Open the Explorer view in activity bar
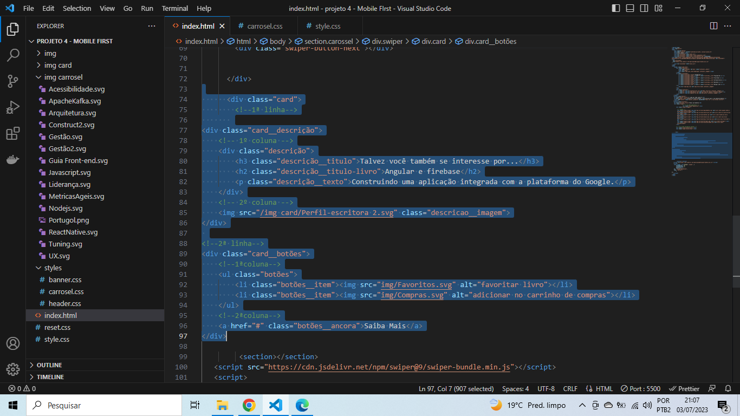The height and width of the screenshot is (416, 740). click(13, 29)
